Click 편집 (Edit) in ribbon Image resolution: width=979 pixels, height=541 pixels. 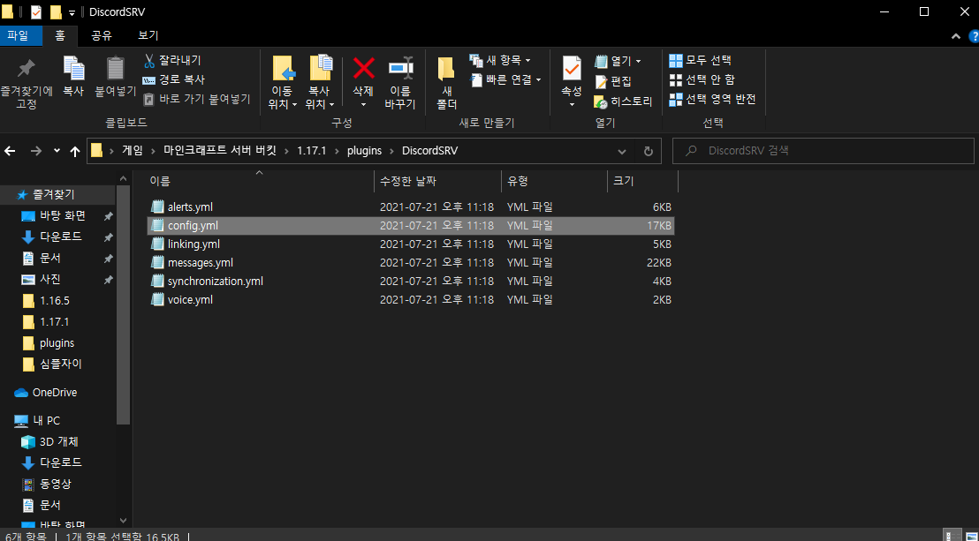click(x=613, y=82)
